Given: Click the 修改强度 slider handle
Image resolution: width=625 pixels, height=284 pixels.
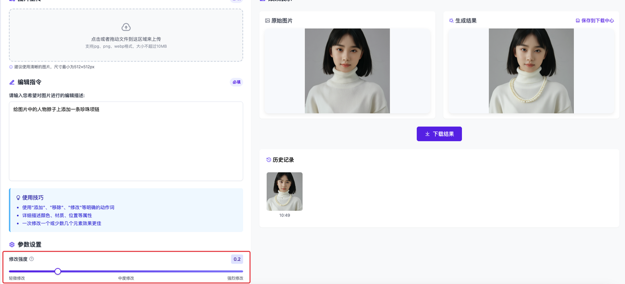Looking at the screenshot, I should (58, 271).
